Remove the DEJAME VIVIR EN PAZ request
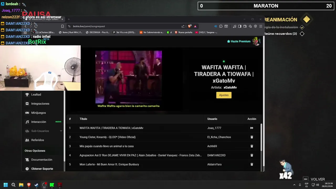Image resolution: width=336 pixels, height=189 pixels. (x=252, y=155)
